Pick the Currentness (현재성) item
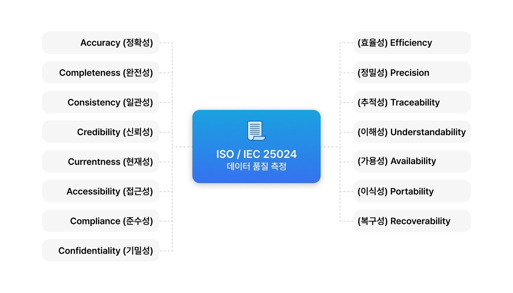Screen dimensions: 513x293 pos(101,162)
